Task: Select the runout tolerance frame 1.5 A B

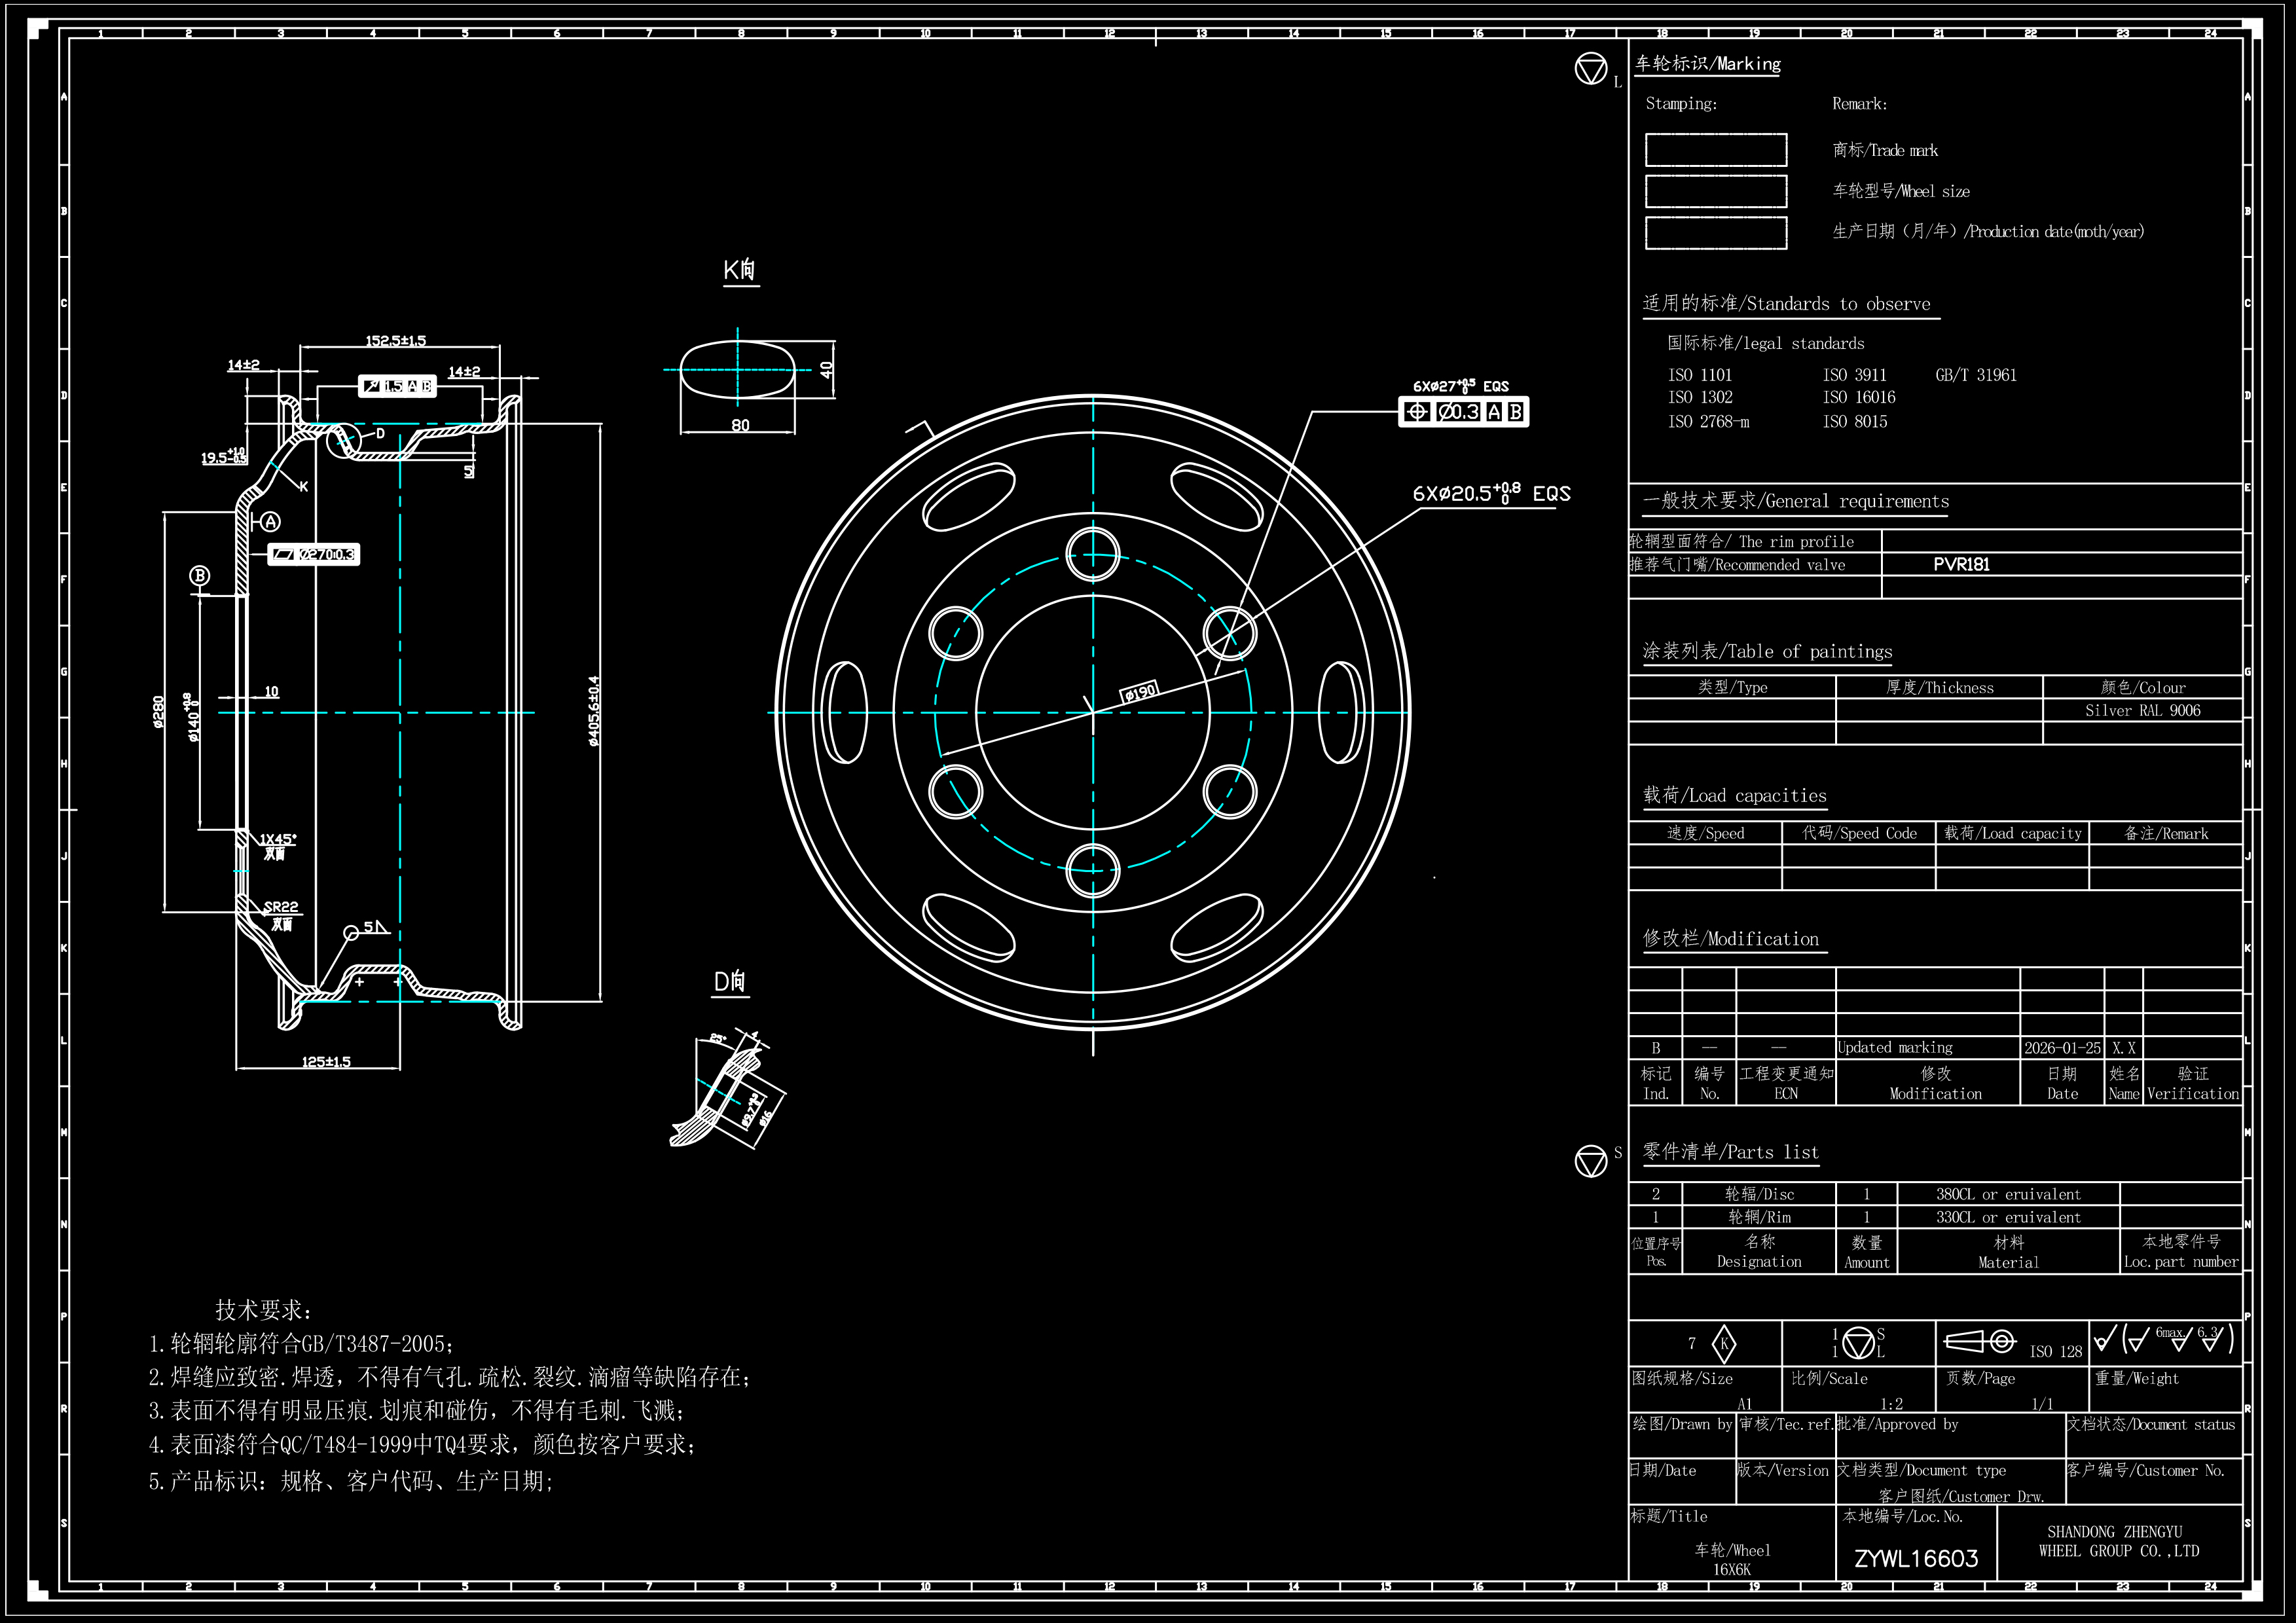Action: (397, 386)
